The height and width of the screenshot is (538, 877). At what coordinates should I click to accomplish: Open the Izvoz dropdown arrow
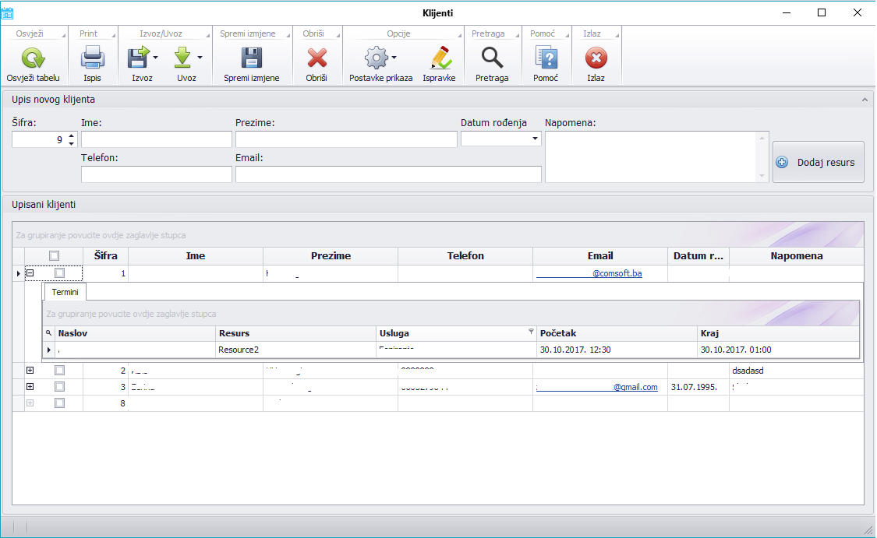[155, 58]
